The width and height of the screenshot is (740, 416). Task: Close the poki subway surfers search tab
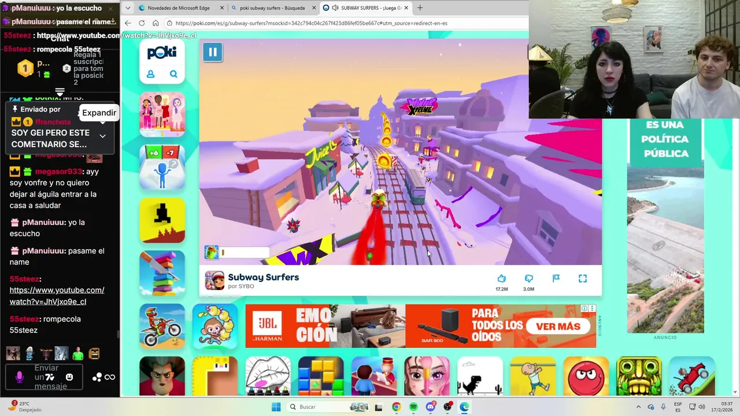314,8
